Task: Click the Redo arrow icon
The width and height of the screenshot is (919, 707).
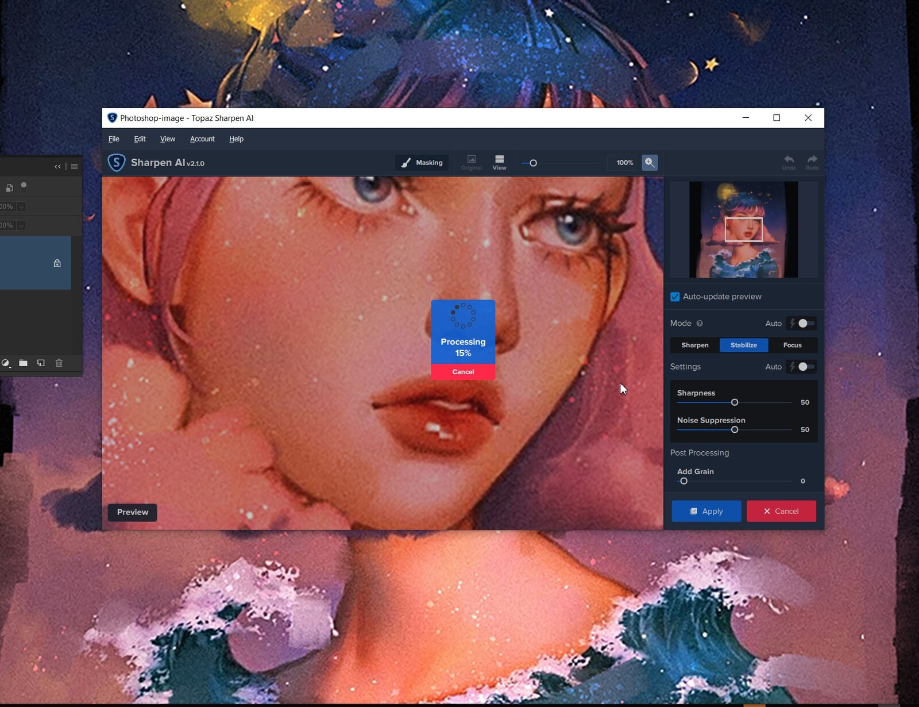Action: [x=812, y=162]
